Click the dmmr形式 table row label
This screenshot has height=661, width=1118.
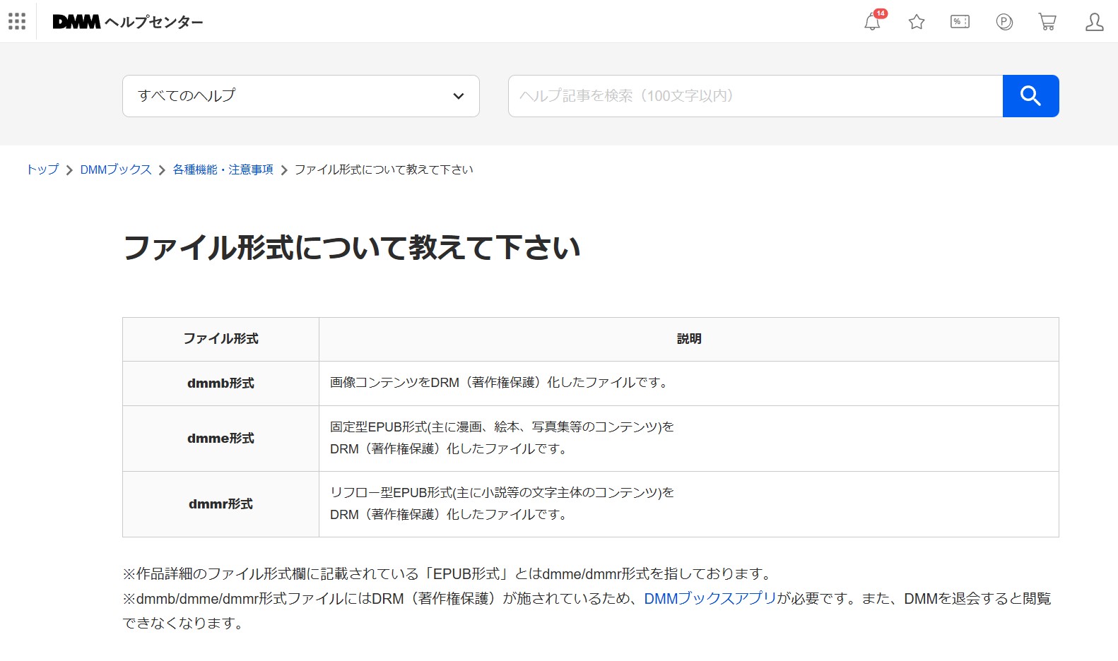pyautogui.click(x=220, y=504)
